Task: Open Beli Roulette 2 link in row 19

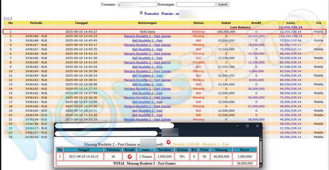Action: (147, 111)
